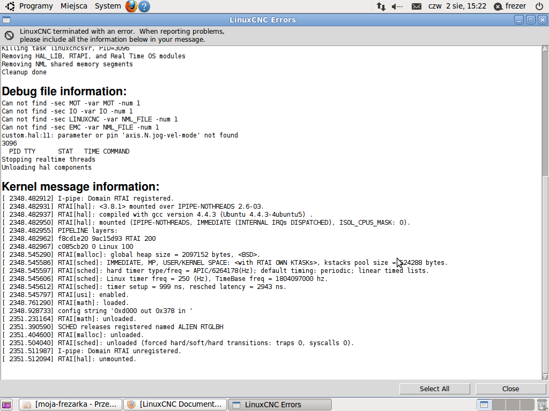The height and width of the screenshot is (411, 549).
Task: Click the 'global heap size' kernel line
Action: click(131, 254)
